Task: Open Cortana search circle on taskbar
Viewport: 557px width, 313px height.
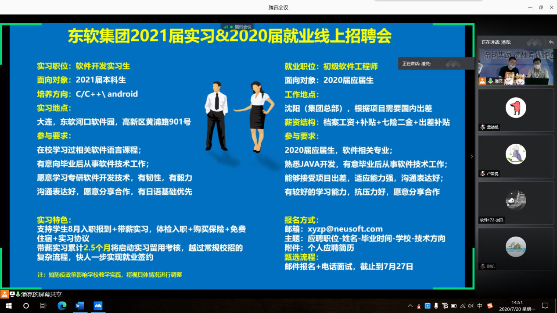Action: [x=26, y=306]
